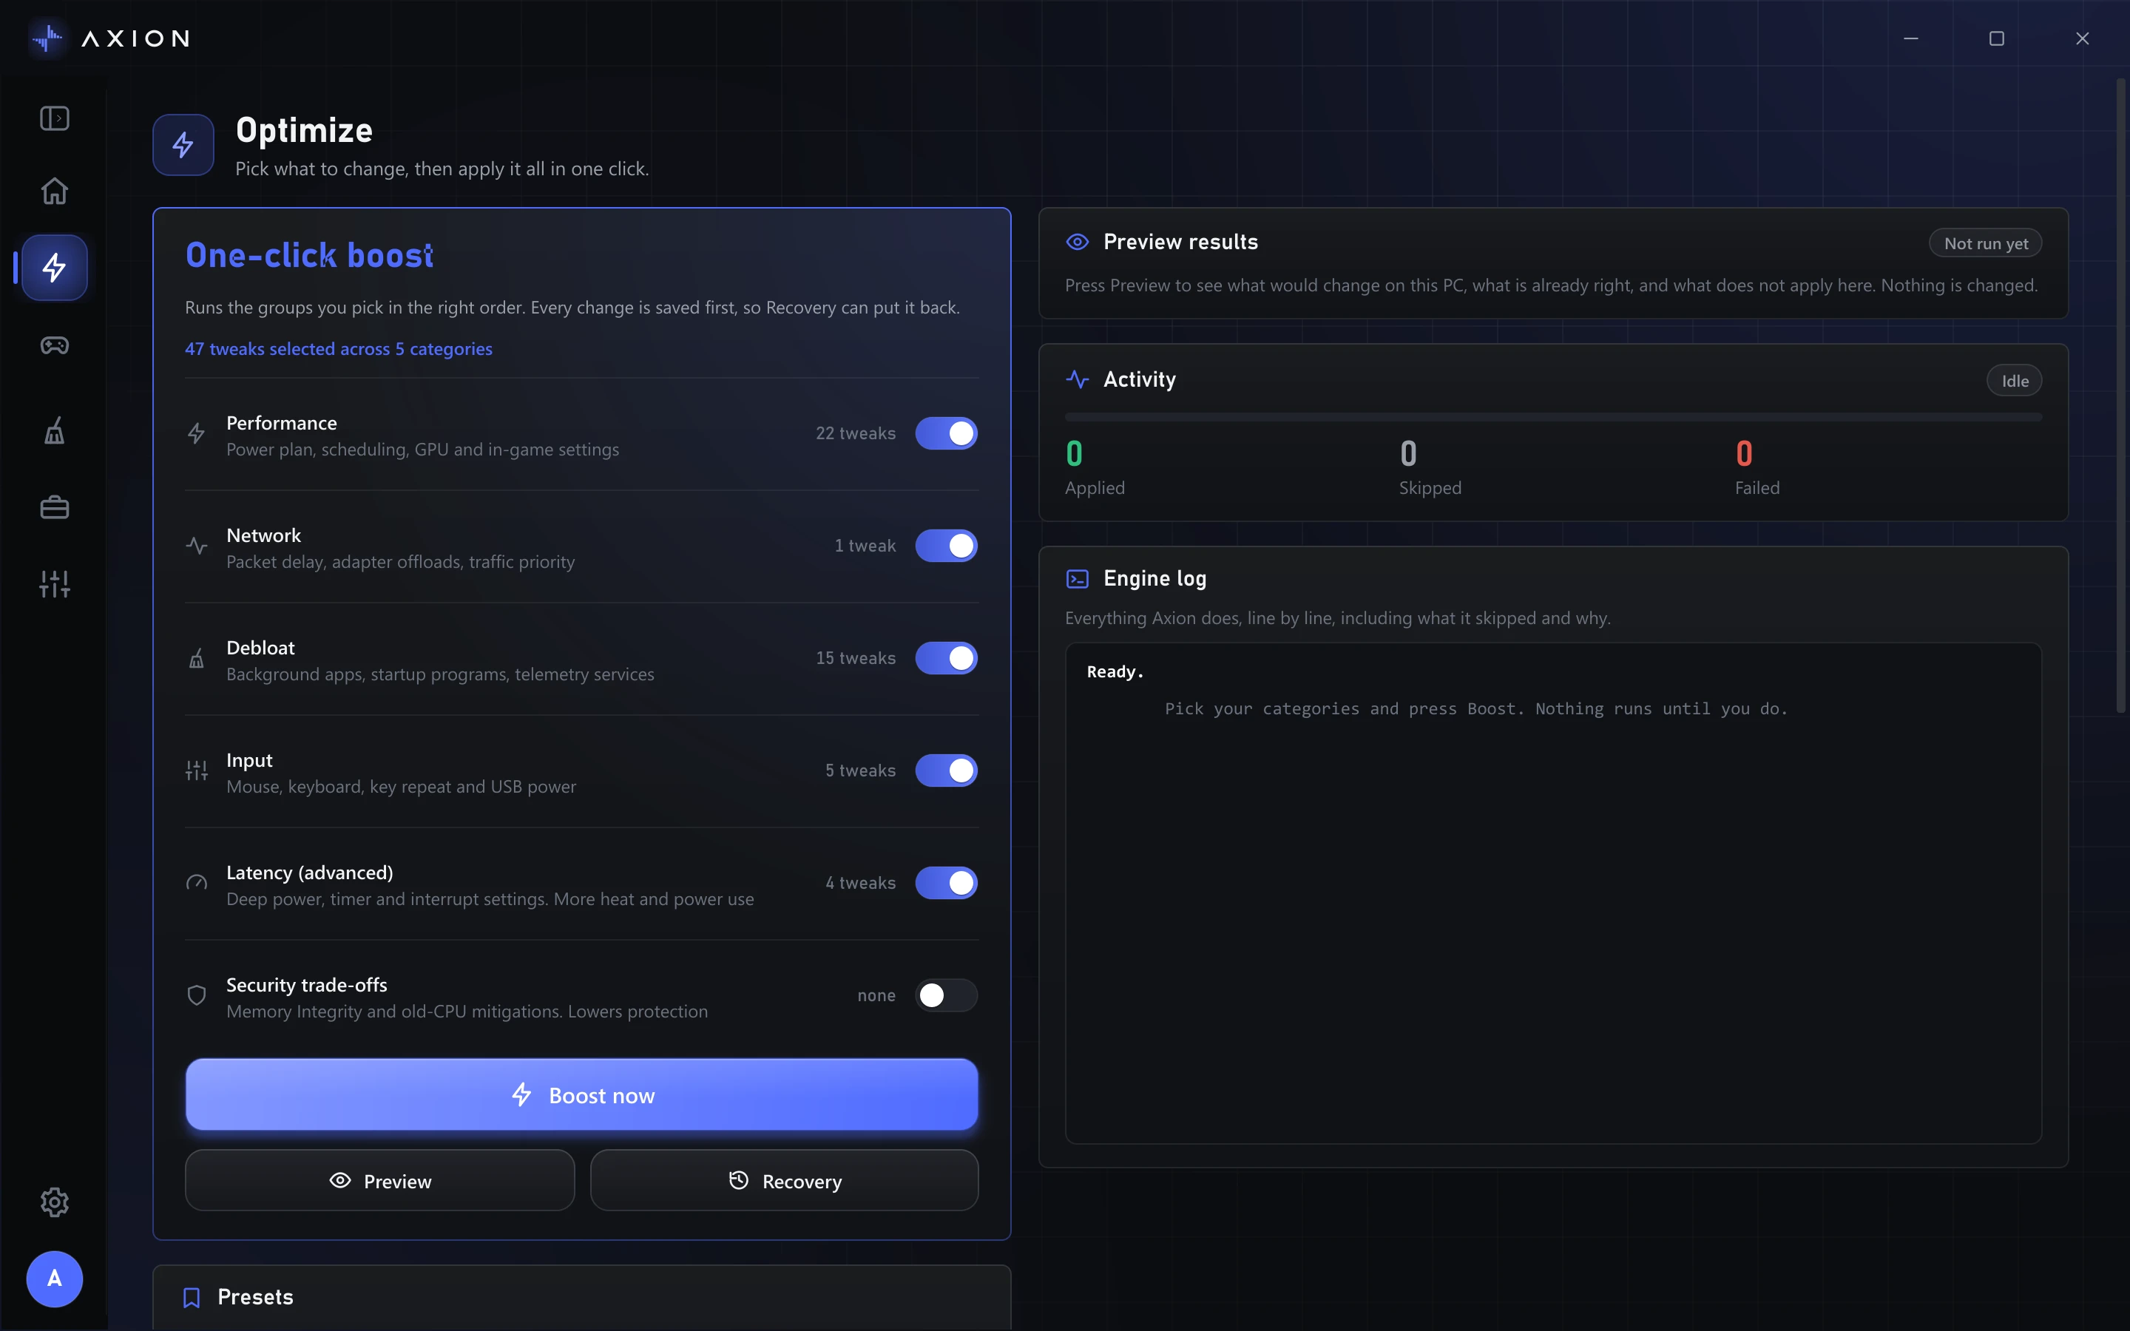
Task: Start the Boost now button
Action: point(582,1094)
